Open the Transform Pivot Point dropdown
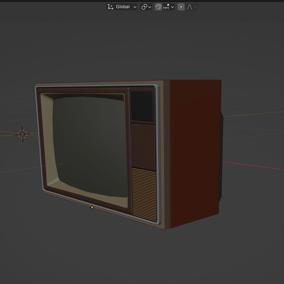Screen dimensions: 284x284 click(x=146, y=7)
